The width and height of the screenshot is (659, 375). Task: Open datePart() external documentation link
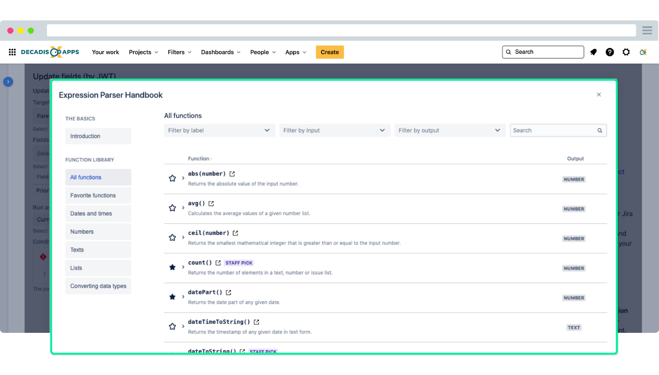(228, 293)
